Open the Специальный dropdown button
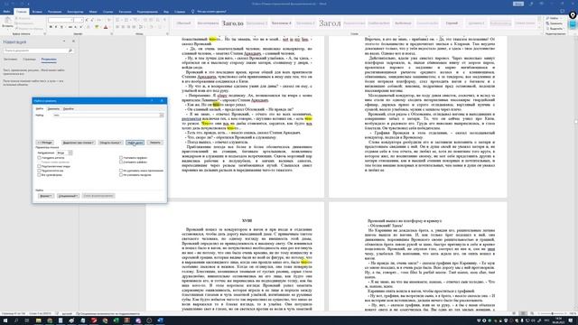 [69, 196]
